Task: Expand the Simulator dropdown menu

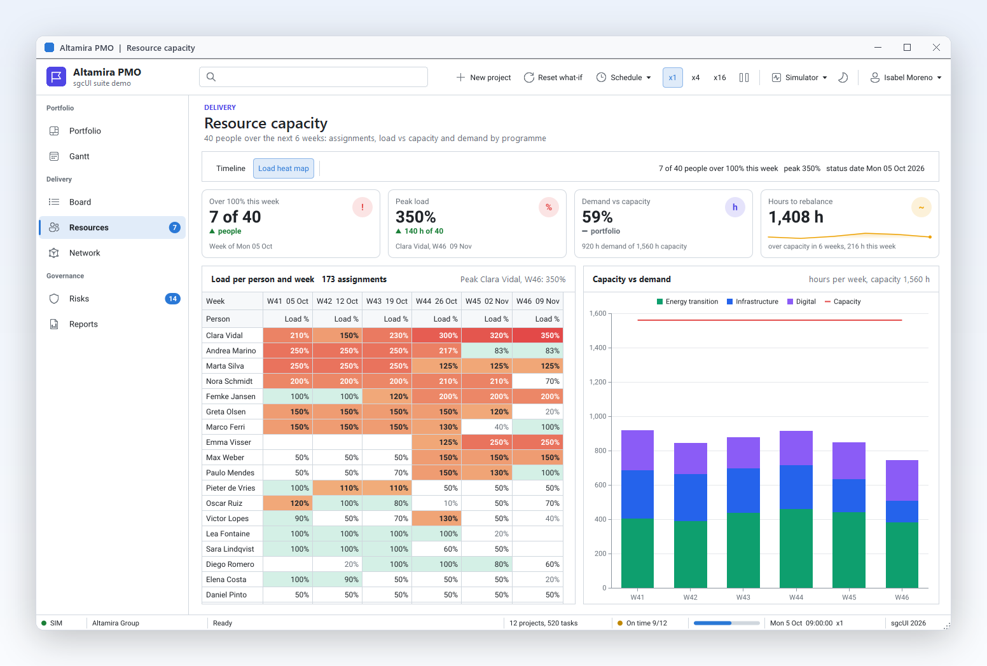Action: 799,78
